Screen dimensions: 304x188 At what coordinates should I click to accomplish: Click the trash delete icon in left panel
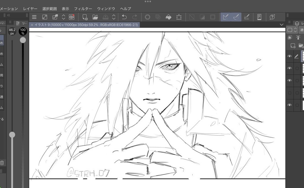2,163
